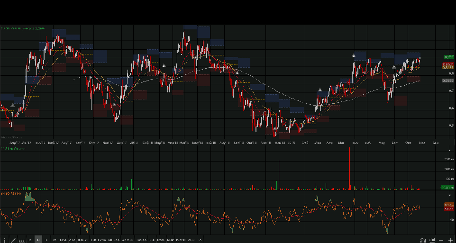Switch to the ΜΠΕΛΑ ticker tab
Viewport: 456px width, 243px height.
(x=114, y=240)
